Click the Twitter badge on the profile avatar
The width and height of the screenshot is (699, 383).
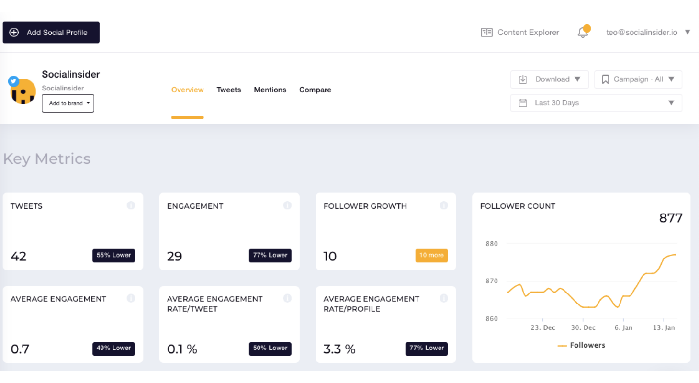[x=13, y=81]
